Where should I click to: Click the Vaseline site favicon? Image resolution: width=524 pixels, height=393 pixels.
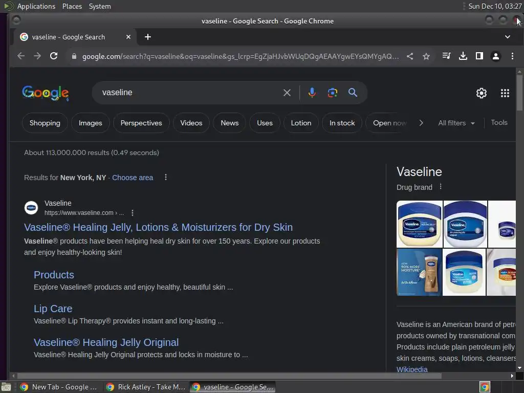click(31, 208)
